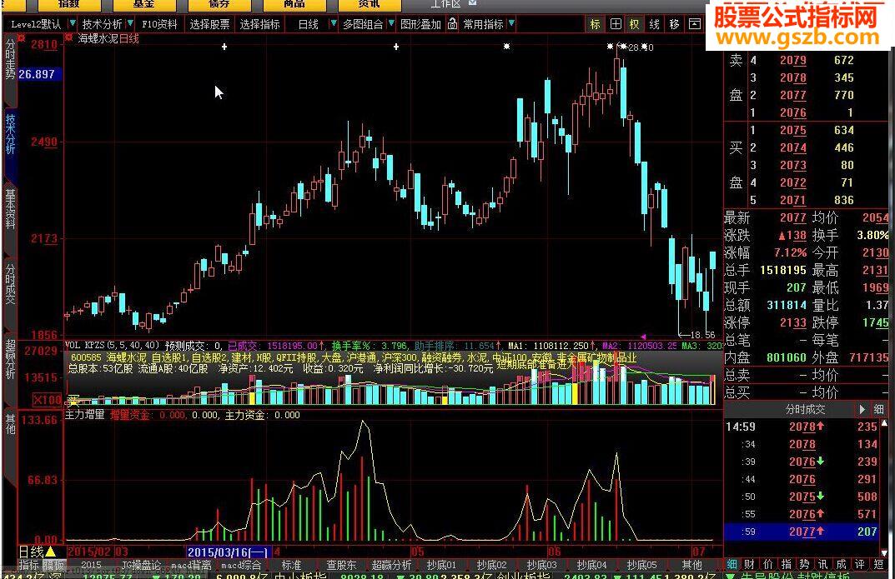Open the 资讯 top menu tab

(x=370, y=4)
